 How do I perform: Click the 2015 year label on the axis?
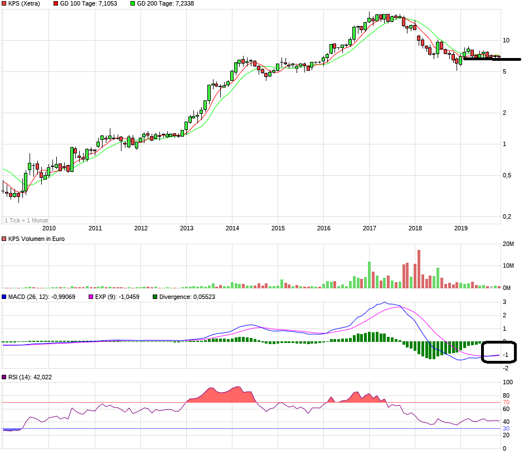[x=278, y=228]
